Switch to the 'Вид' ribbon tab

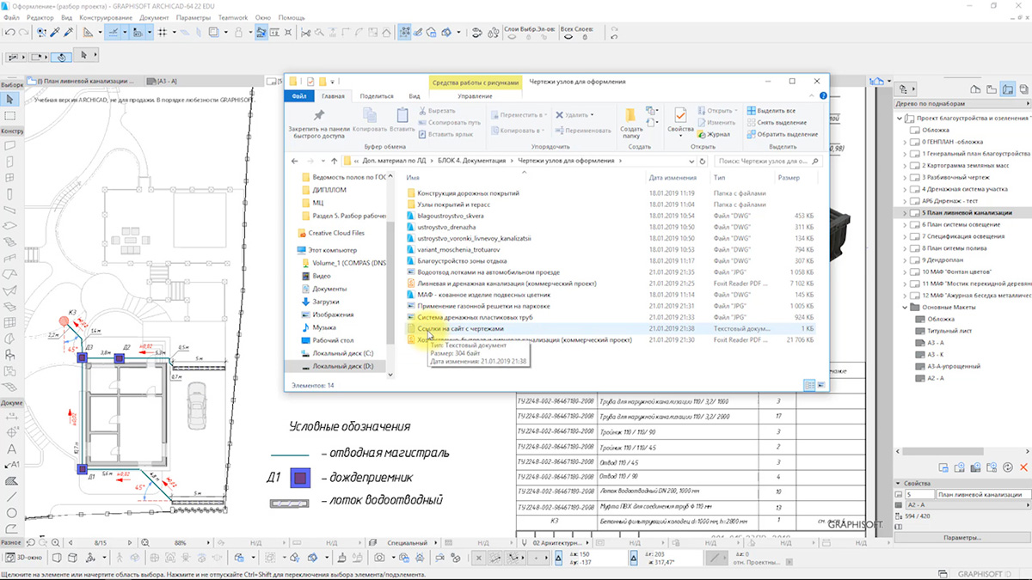tap(414, 96)
